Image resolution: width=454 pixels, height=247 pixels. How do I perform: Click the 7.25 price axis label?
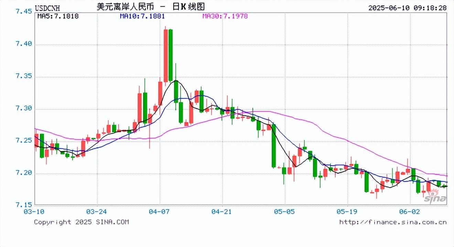24,141
